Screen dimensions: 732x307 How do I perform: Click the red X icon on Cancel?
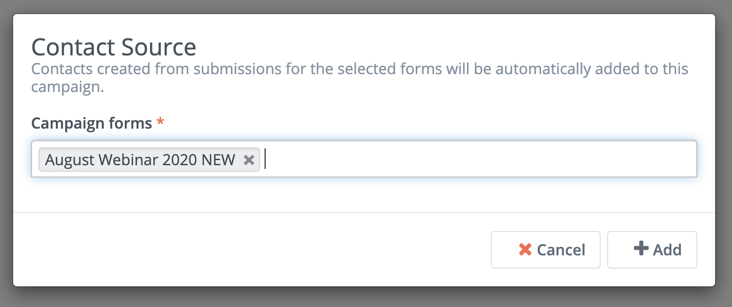(x=525, y=249)
